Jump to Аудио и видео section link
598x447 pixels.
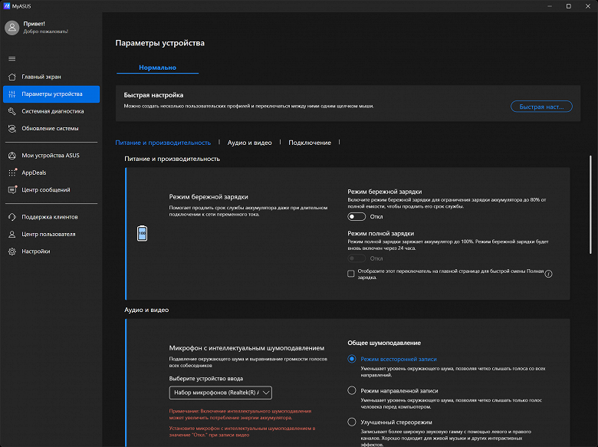(x=249, y=143)
